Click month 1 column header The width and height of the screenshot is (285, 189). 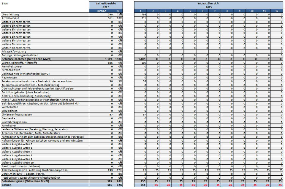pos(141,11)
